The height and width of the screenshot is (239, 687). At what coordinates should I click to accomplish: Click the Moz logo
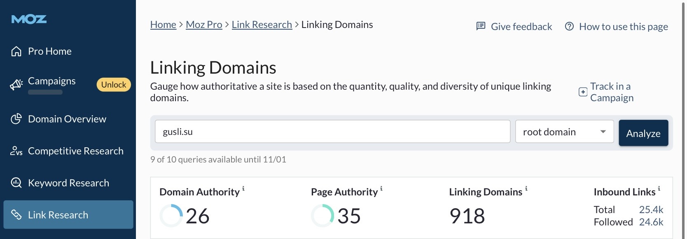(x=29, y=19)
